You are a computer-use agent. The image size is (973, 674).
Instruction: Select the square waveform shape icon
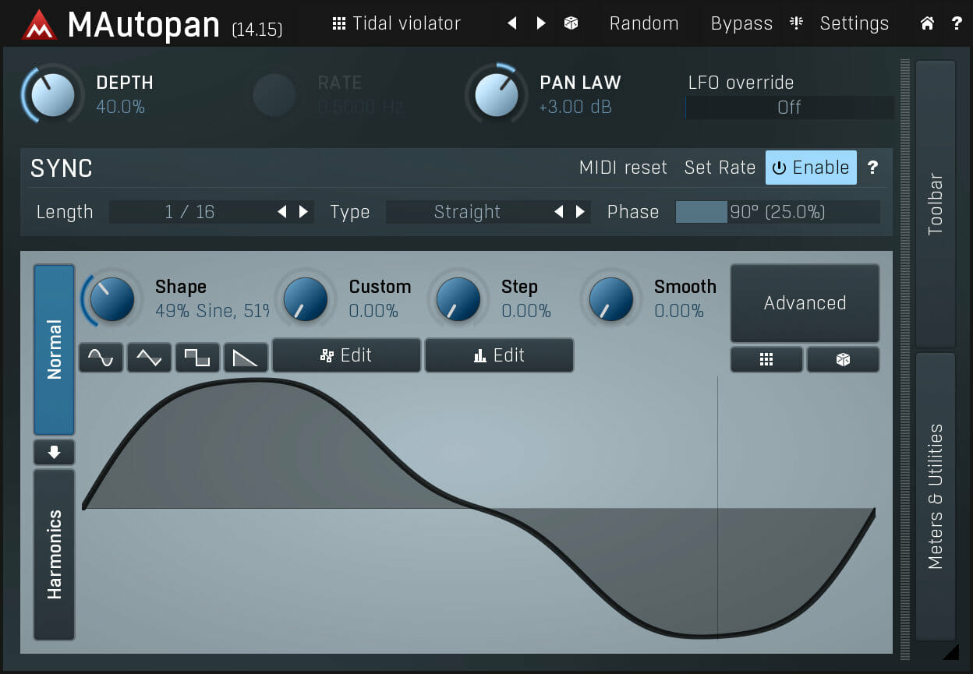click(x=198, y=357)
